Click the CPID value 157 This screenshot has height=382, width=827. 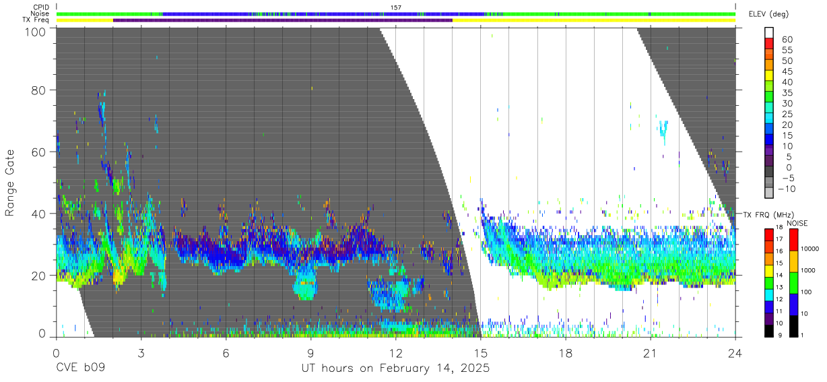(396, 7)
